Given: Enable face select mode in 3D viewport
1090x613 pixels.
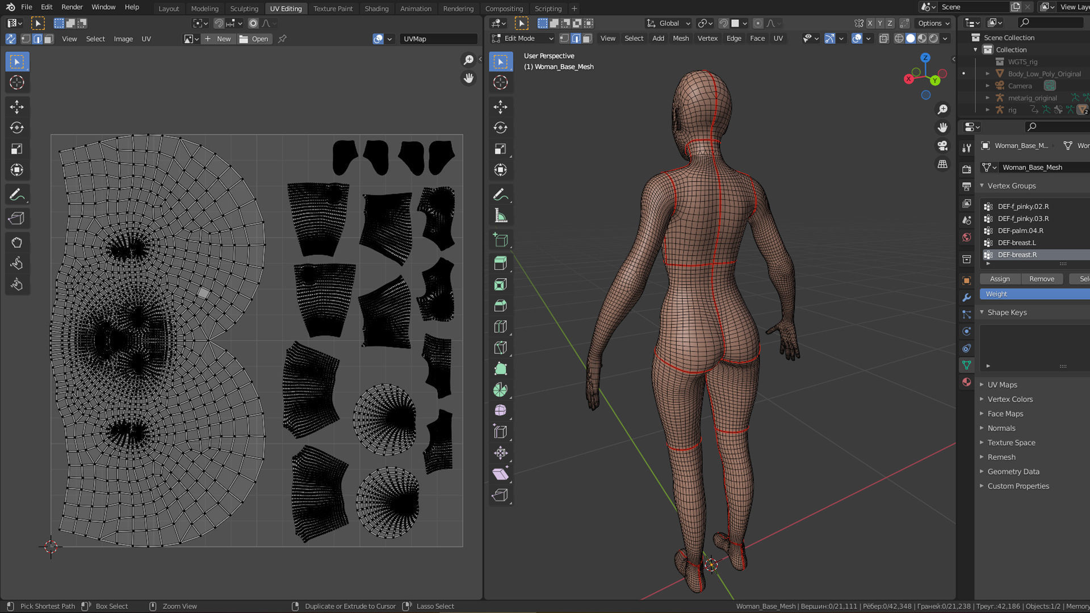Looking at the screenshot, I should pyautogui.click(x=588, y=39).
